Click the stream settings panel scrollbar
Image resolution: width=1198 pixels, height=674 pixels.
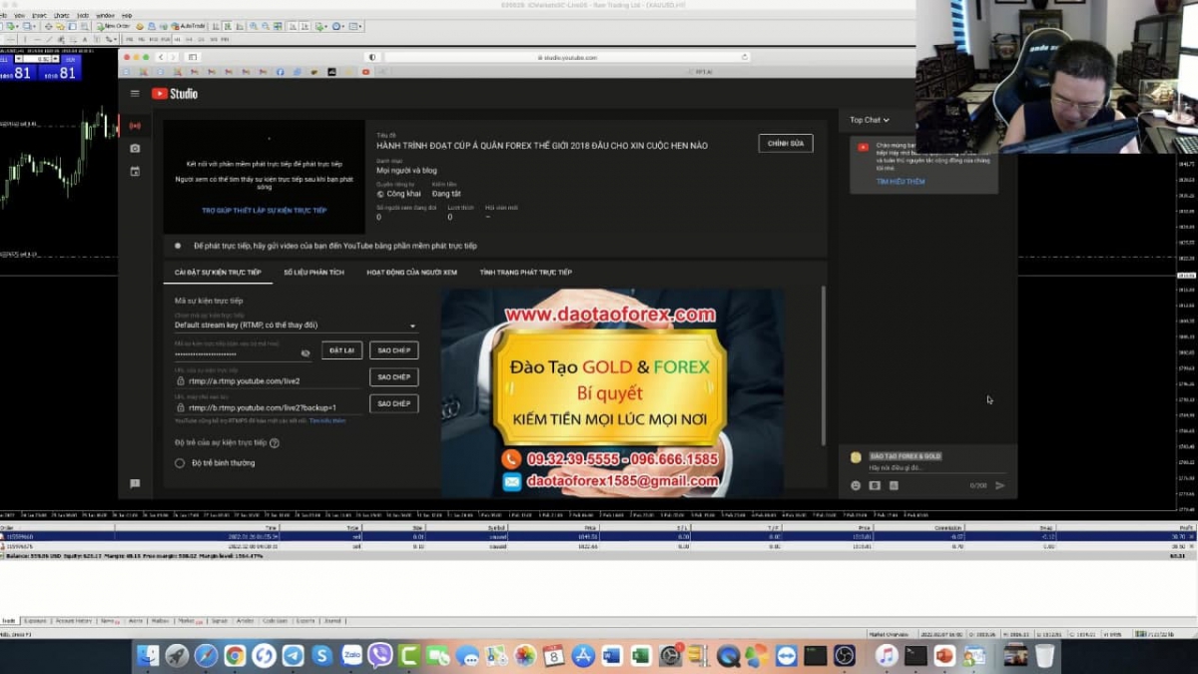point(824,365)
